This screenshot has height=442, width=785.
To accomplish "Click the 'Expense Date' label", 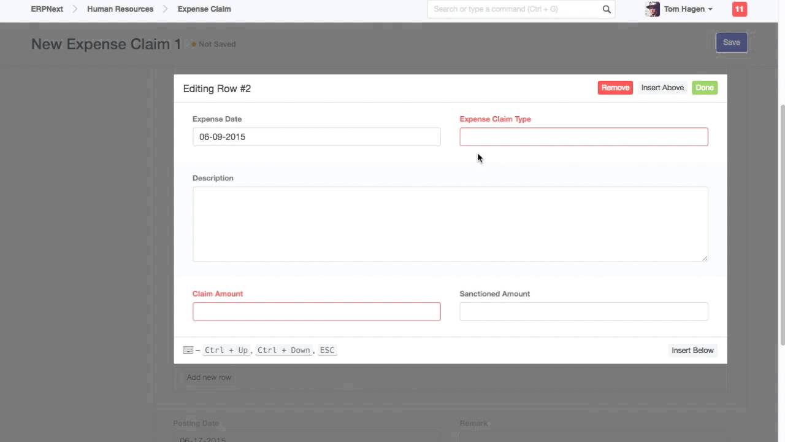I will (x=217, y=119).
